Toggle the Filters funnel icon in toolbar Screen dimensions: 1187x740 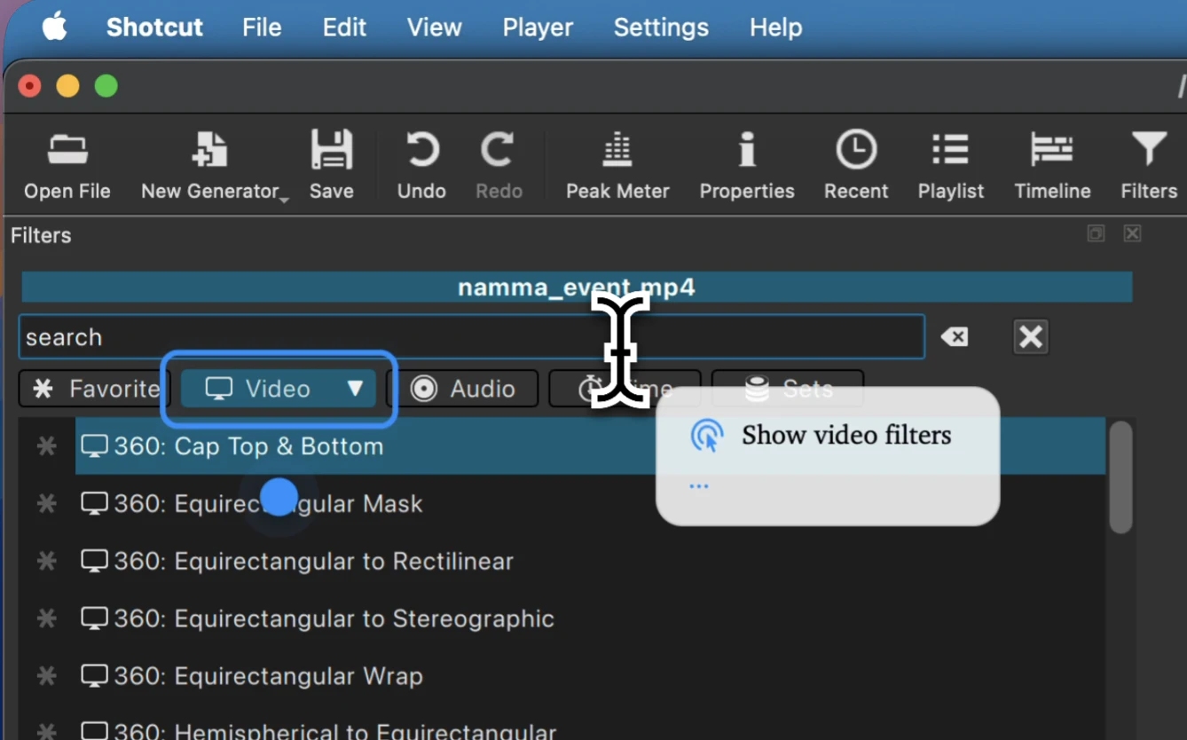click(1149, 150)
